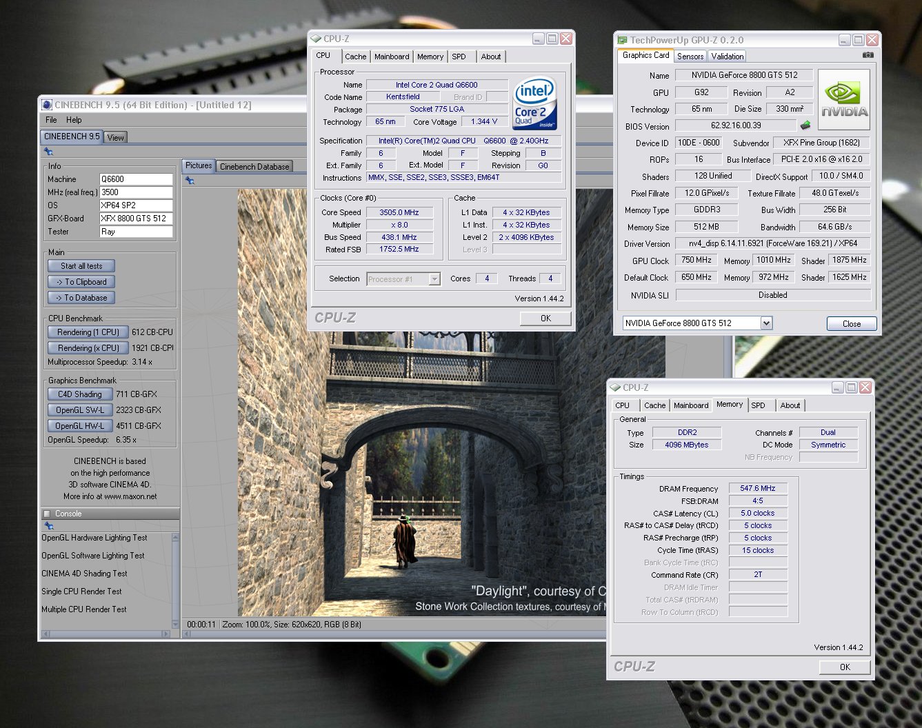Open the Help menu in CINEBENCH
The height and width of the screenshot is (728, 922).
[x=74, y=120]
